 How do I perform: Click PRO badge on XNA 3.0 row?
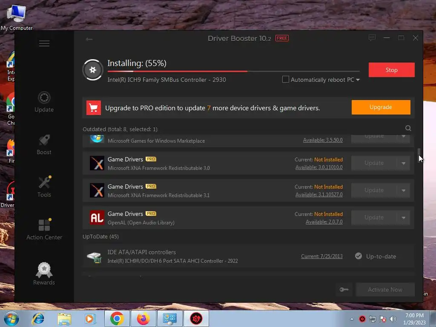click(x=151, y=159)
